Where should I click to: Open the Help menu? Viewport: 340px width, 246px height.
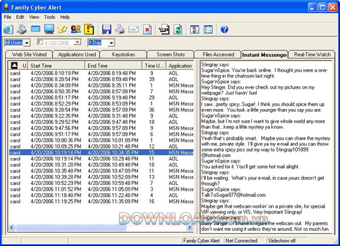(65, 17)
